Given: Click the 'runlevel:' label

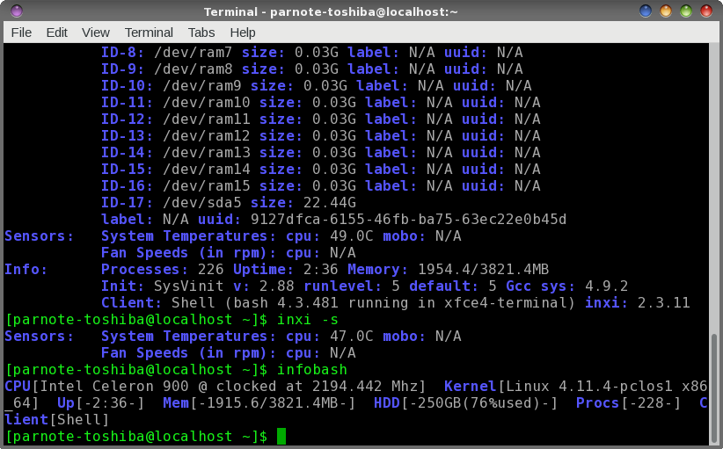Looking at the screenshot, I should [343, 286].
